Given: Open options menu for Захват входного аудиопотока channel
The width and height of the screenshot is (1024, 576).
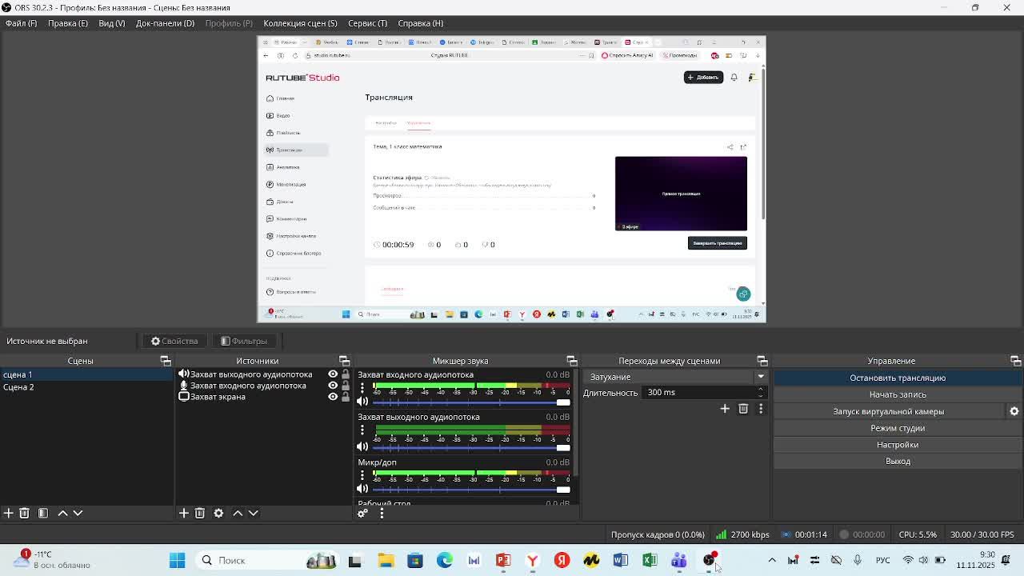Looking at the screenshot, I should 362,387.
